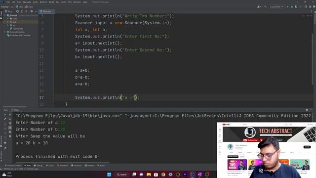Click Tutorial breadcrumb in navigation bar

(5, 6)
